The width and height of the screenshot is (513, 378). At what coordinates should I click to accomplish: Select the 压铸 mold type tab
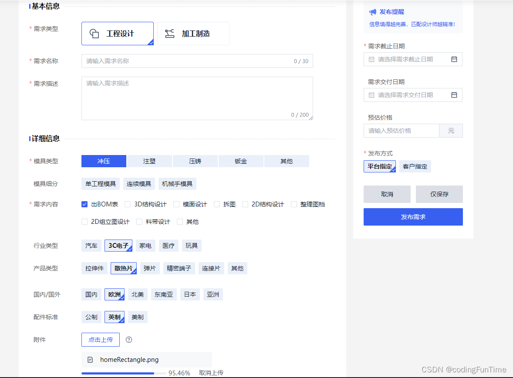click(x=196, y=161)
